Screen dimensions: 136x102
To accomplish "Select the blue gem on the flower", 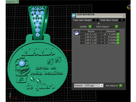I will (22, 63).
